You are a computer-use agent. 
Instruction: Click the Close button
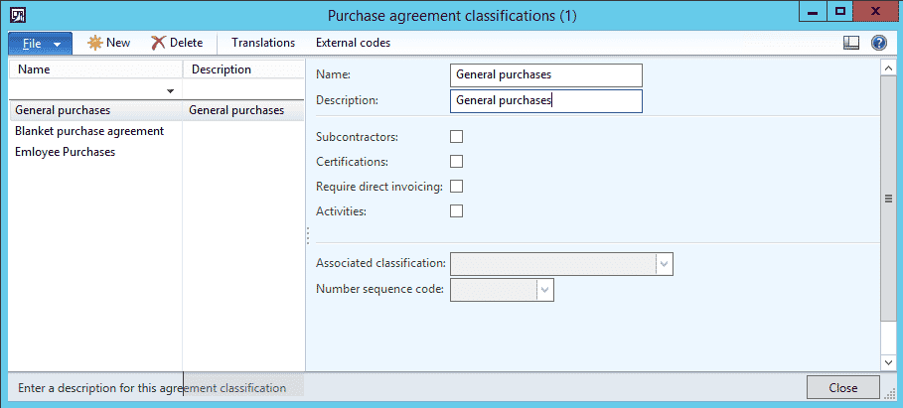843,388
